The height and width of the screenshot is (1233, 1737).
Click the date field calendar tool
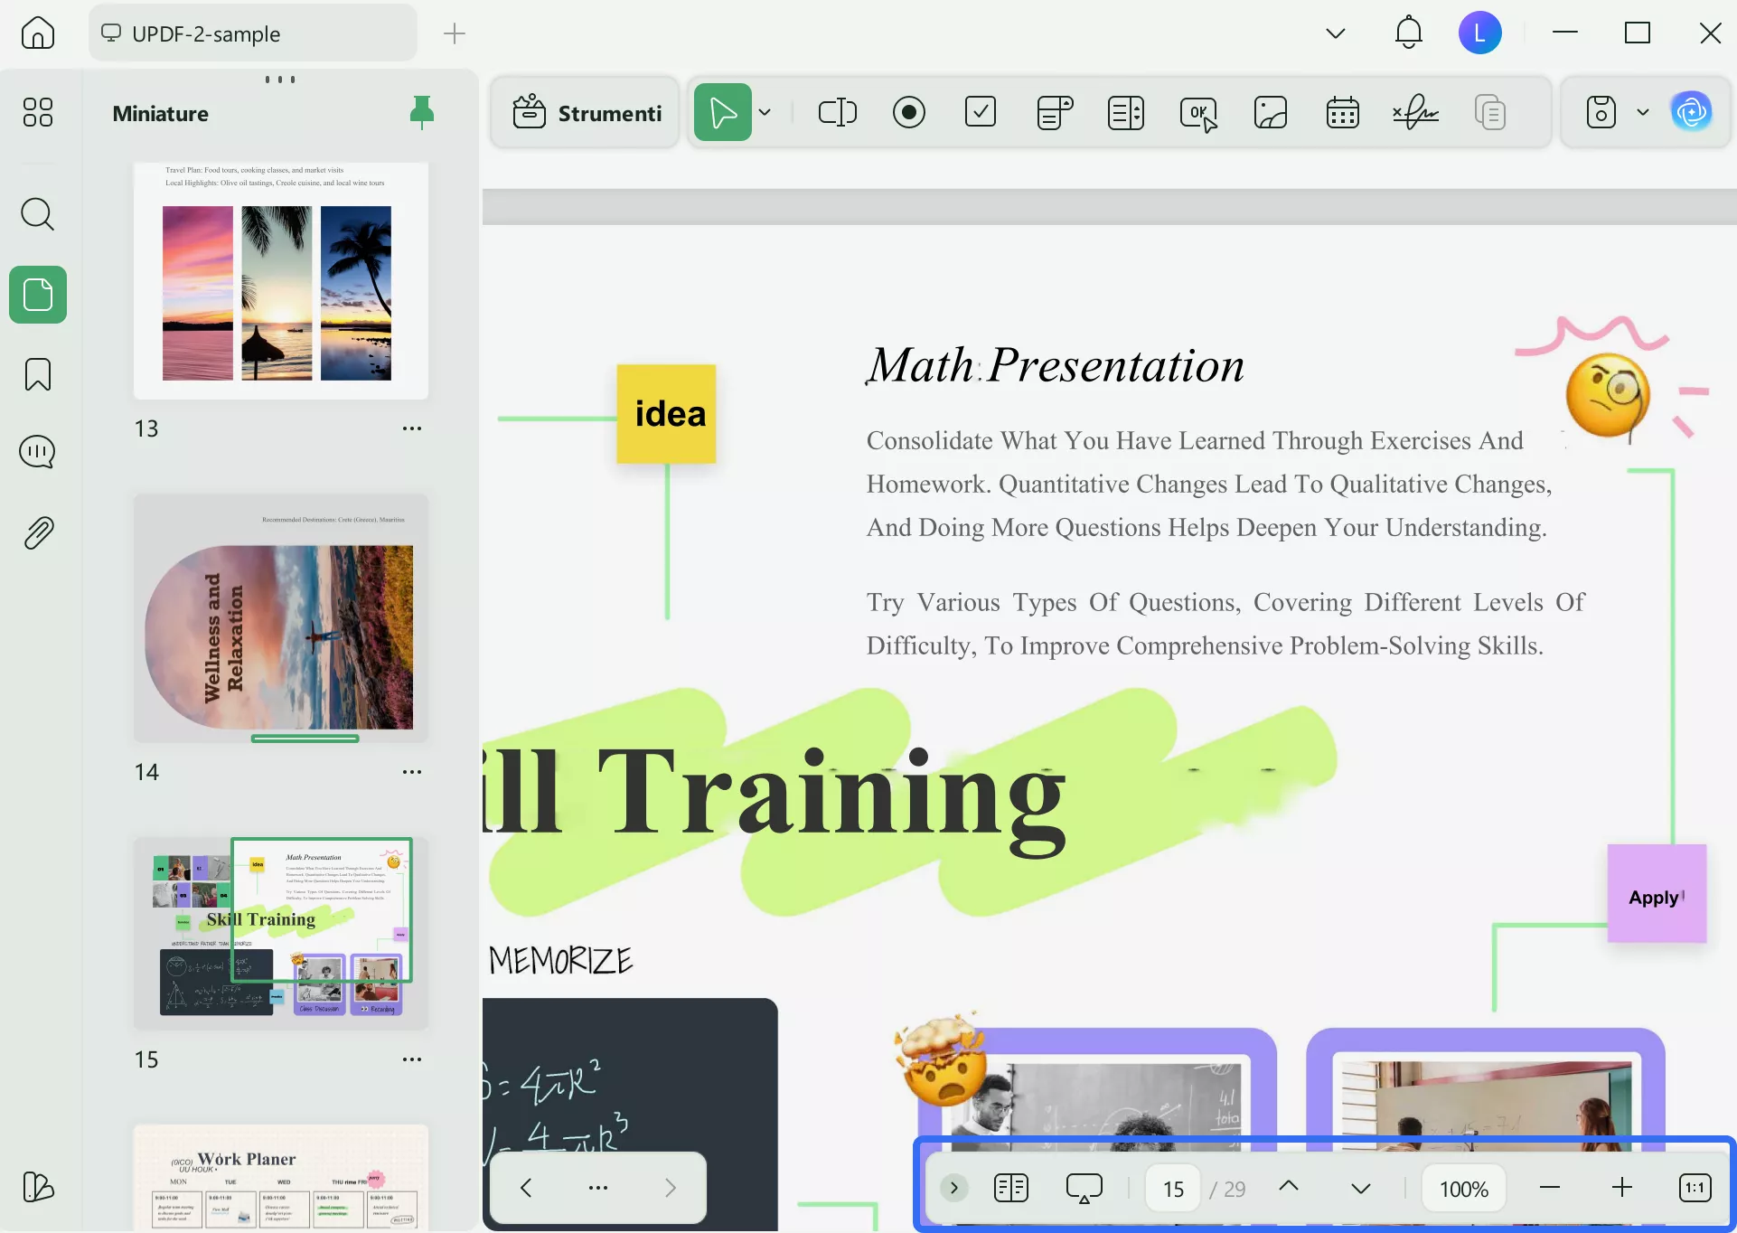tap(1342, 113)
